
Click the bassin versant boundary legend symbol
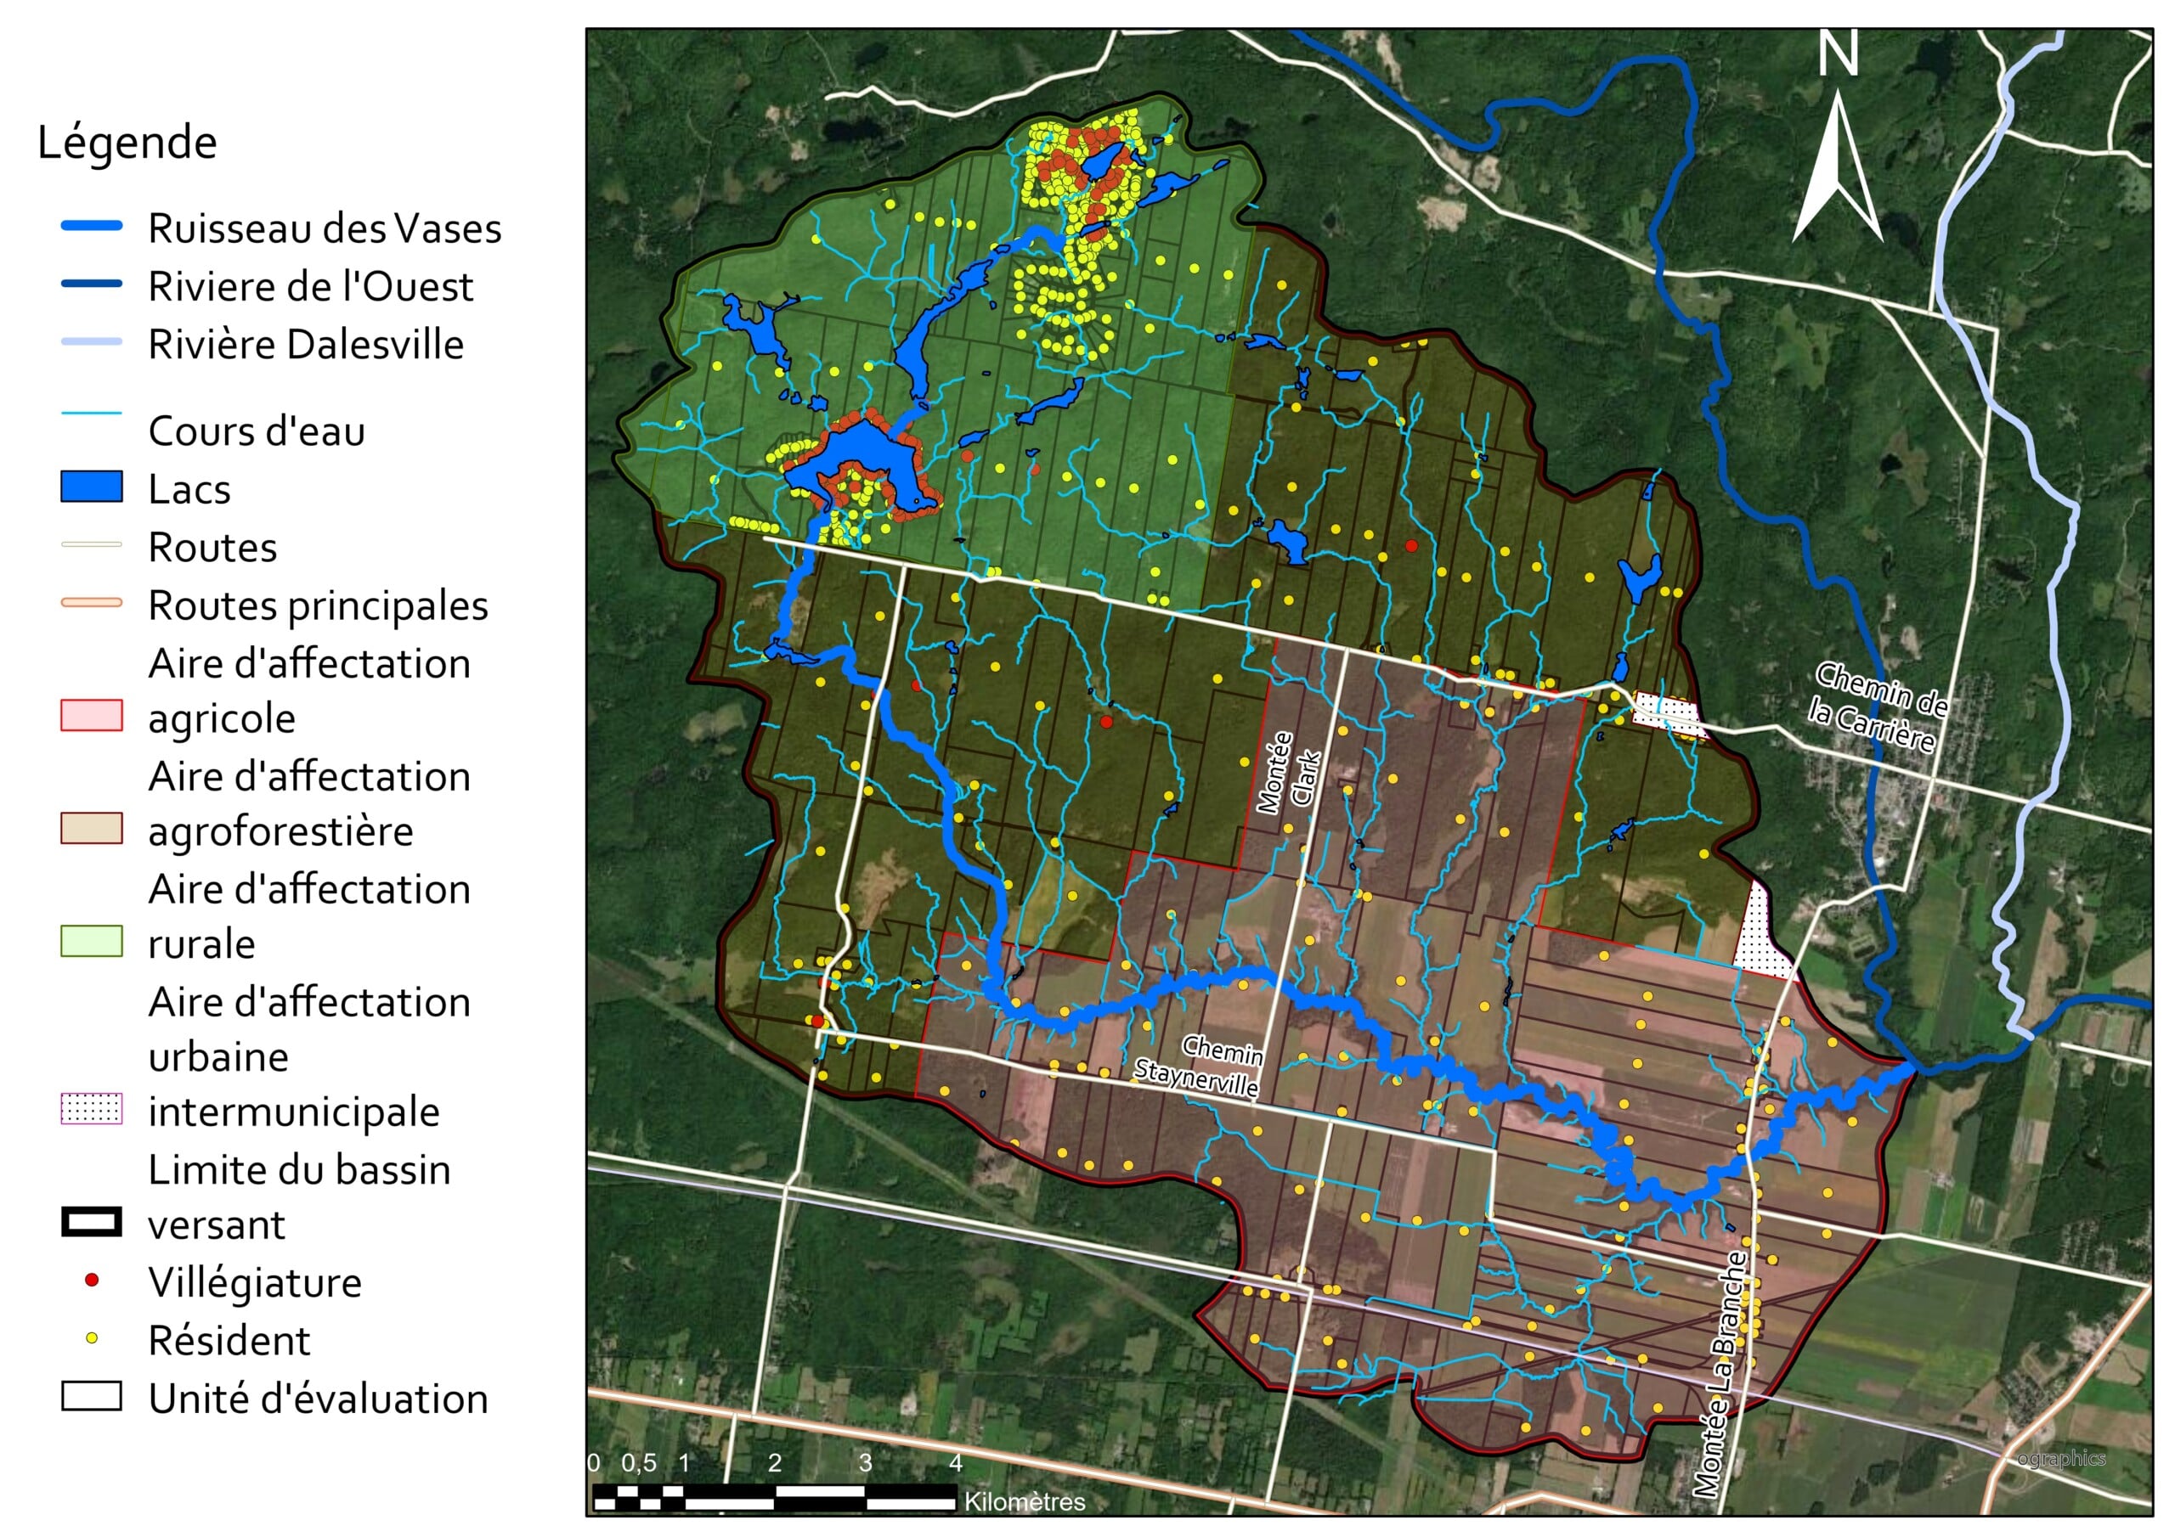[92, 1223]
